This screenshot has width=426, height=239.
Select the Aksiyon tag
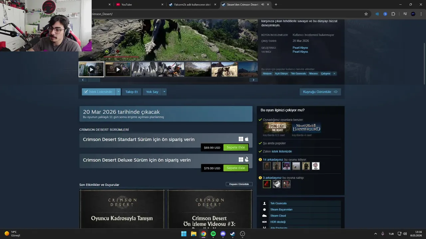point(267,74)
